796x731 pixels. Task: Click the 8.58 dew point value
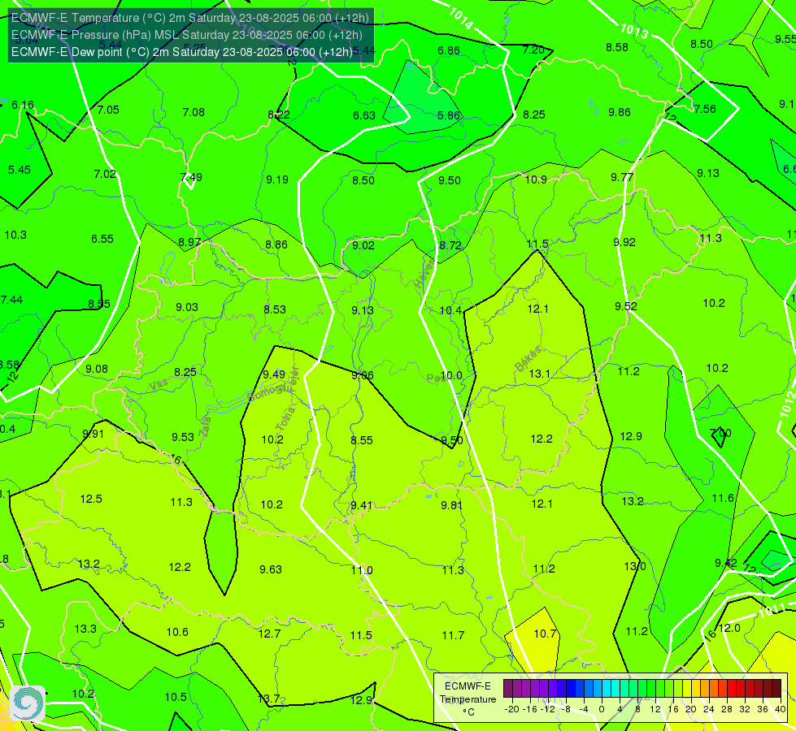point(617,46)
